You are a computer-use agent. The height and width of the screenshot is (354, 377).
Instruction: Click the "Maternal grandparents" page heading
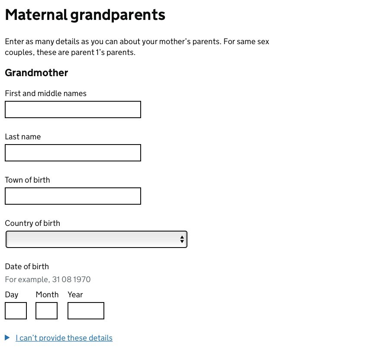(85, 15)
